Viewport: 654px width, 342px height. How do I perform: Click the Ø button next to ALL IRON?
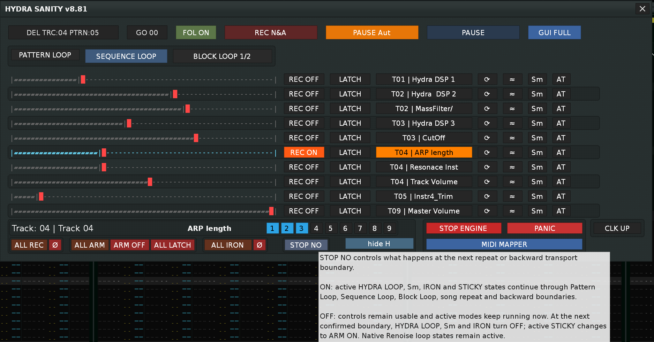[x=260, y=245]
